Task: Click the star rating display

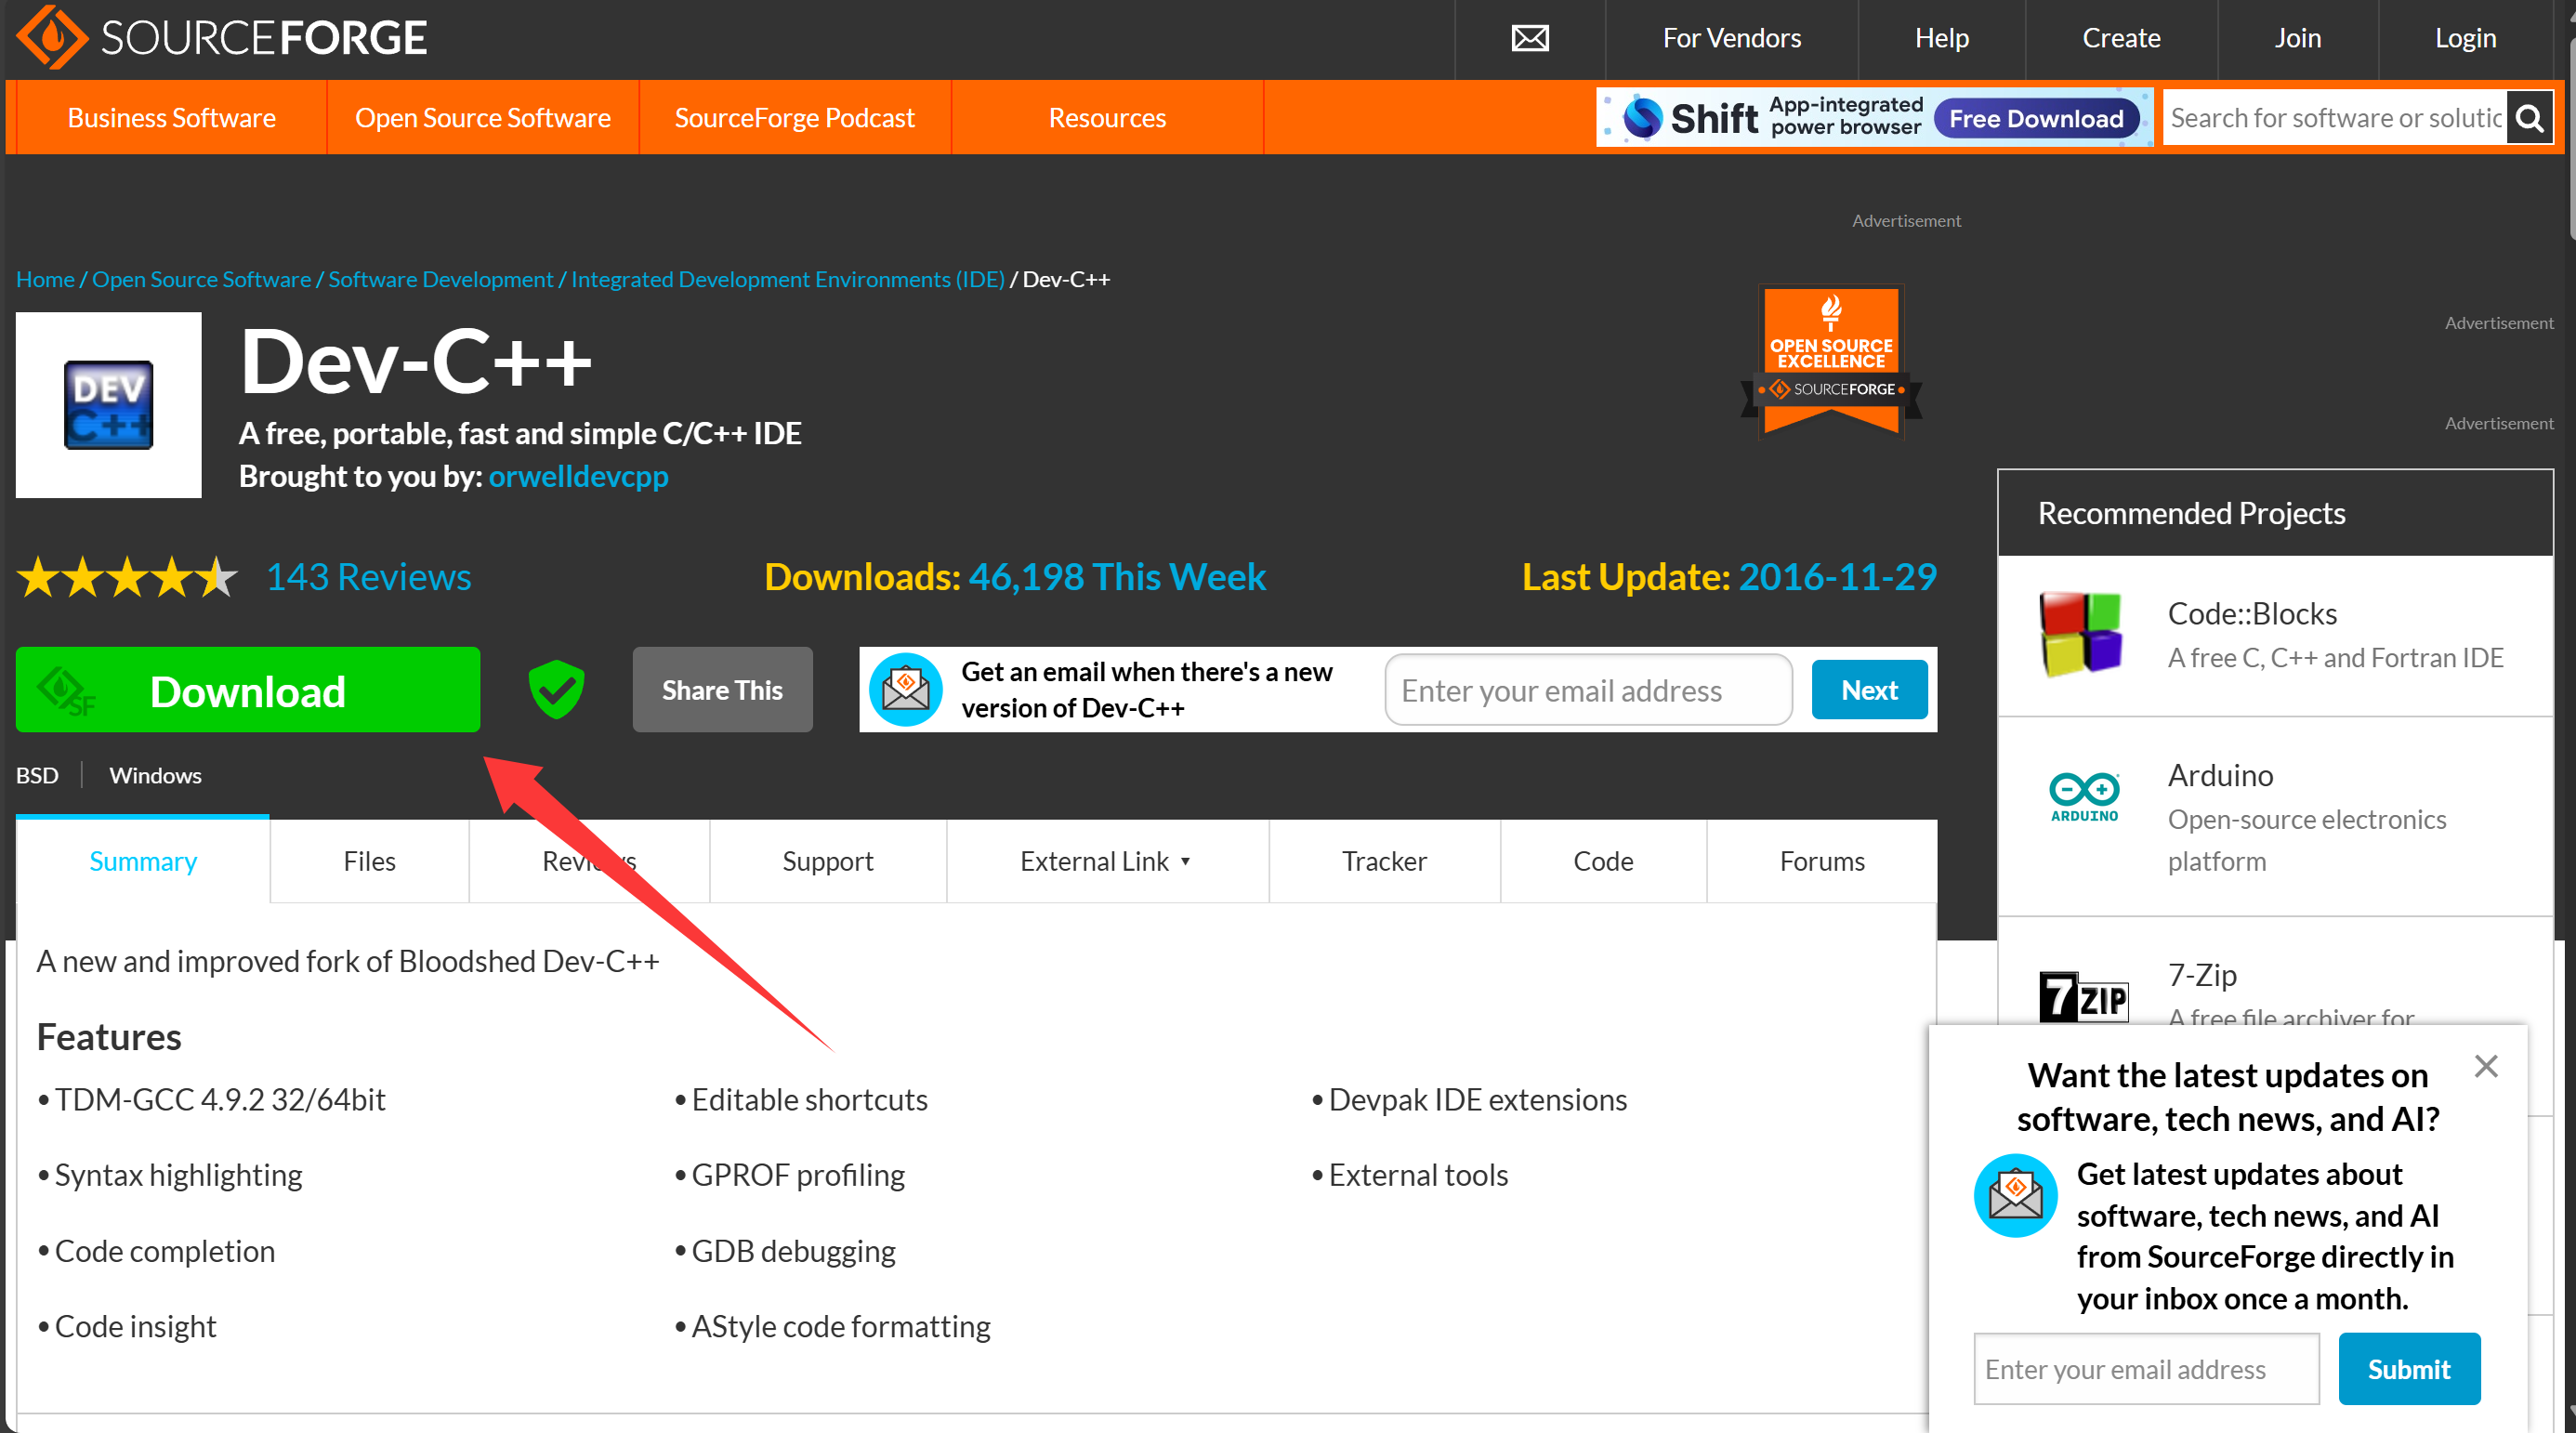Action: [127, 577]
